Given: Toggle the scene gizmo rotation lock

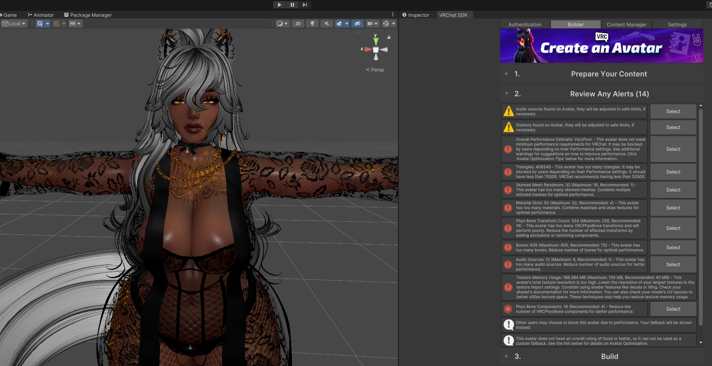Looking at the screenshot, I should tap(388, 37).
